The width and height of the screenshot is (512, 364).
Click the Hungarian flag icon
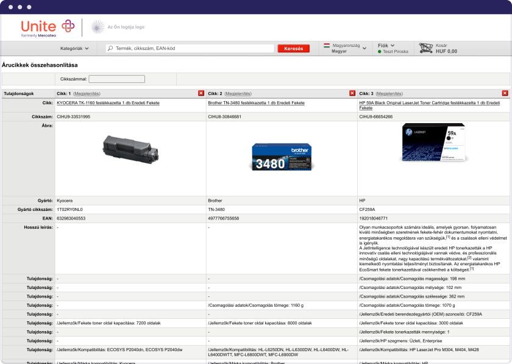tap(327, 45)
